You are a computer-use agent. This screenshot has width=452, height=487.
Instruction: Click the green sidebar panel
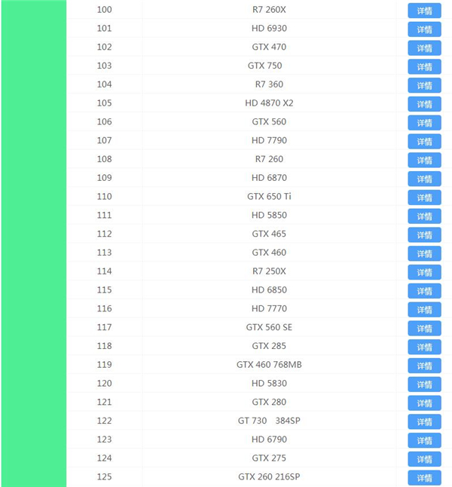33,244
